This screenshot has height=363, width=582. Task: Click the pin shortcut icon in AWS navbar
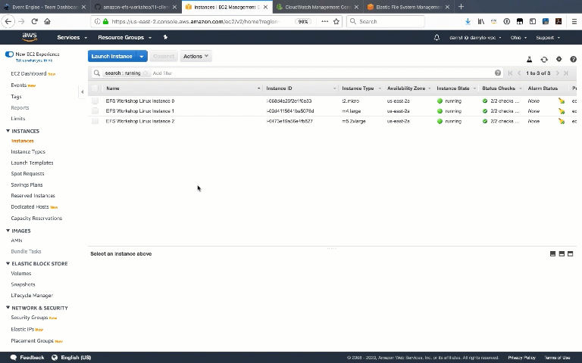point(165,37)
